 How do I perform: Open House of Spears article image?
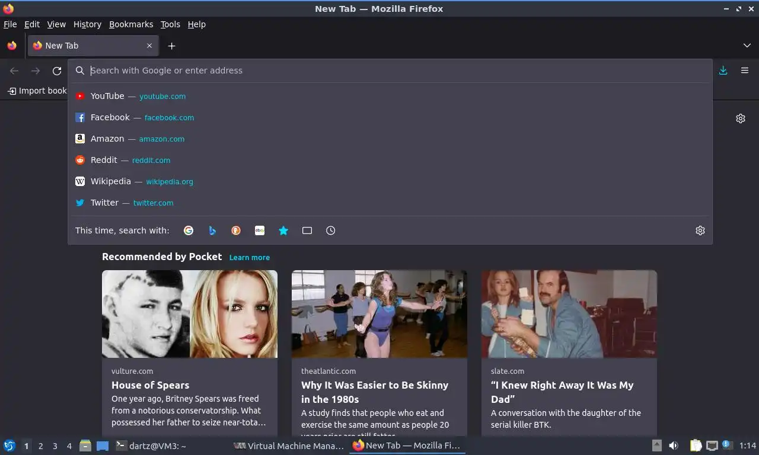(x=190, y=314)
